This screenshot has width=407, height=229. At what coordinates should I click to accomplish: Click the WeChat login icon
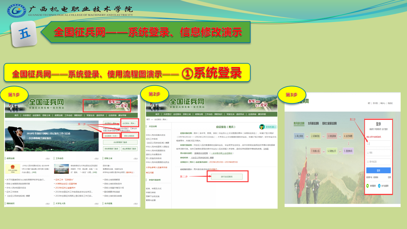click(x=368, y=185)
